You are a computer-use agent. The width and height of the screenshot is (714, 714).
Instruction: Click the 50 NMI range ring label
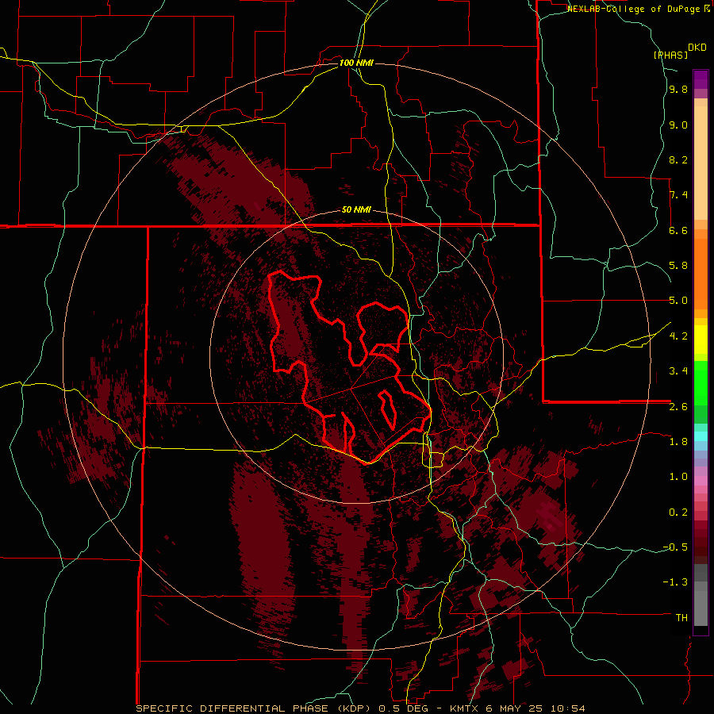pos(356,210)
